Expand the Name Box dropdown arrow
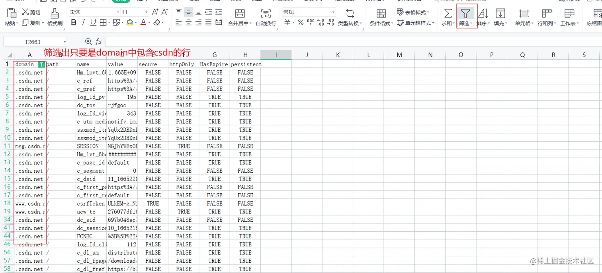The image size is (602, 273). 64,42
